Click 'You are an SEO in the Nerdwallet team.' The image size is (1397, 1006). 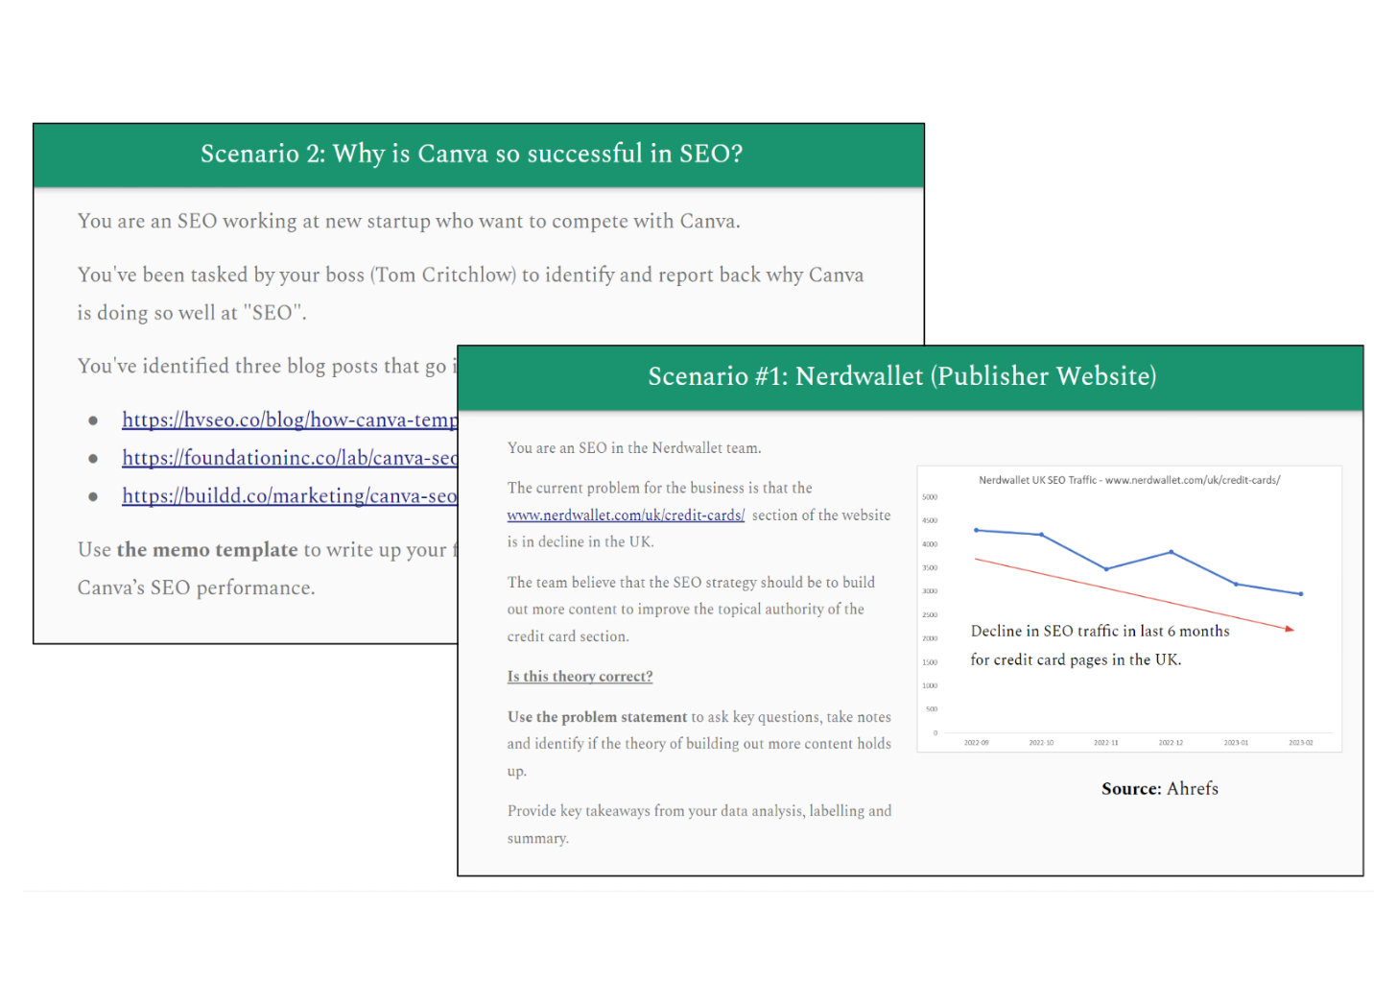[634, 448]
